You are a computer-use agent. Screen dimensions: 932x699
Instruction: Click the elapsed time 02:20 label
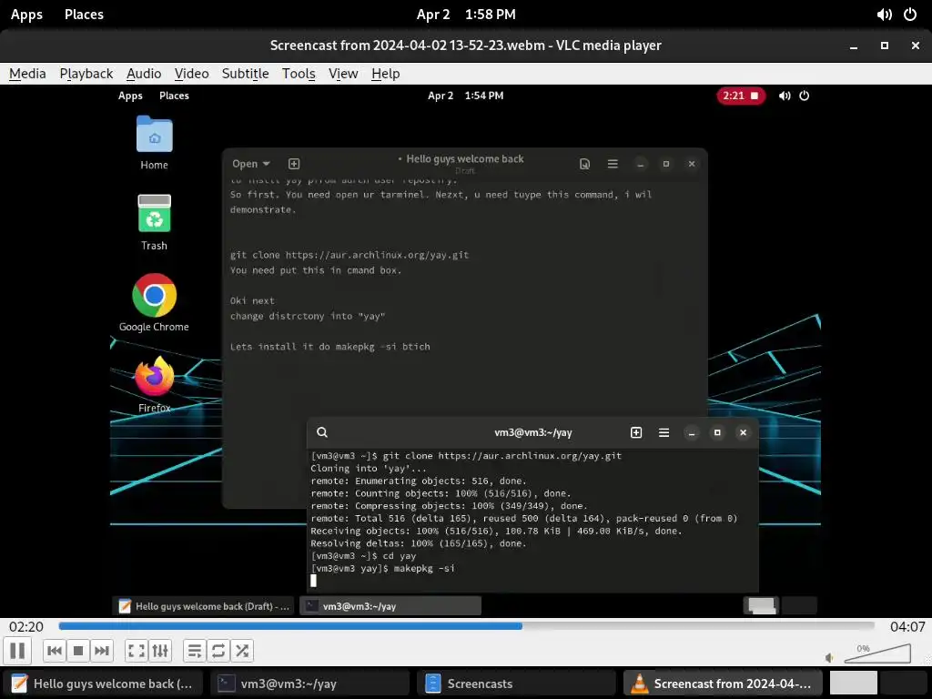(x=26, y=626)
